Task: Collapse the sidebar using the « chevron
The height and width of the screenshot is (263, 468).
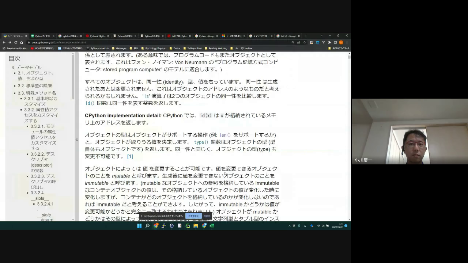Action: coord(77,139)
